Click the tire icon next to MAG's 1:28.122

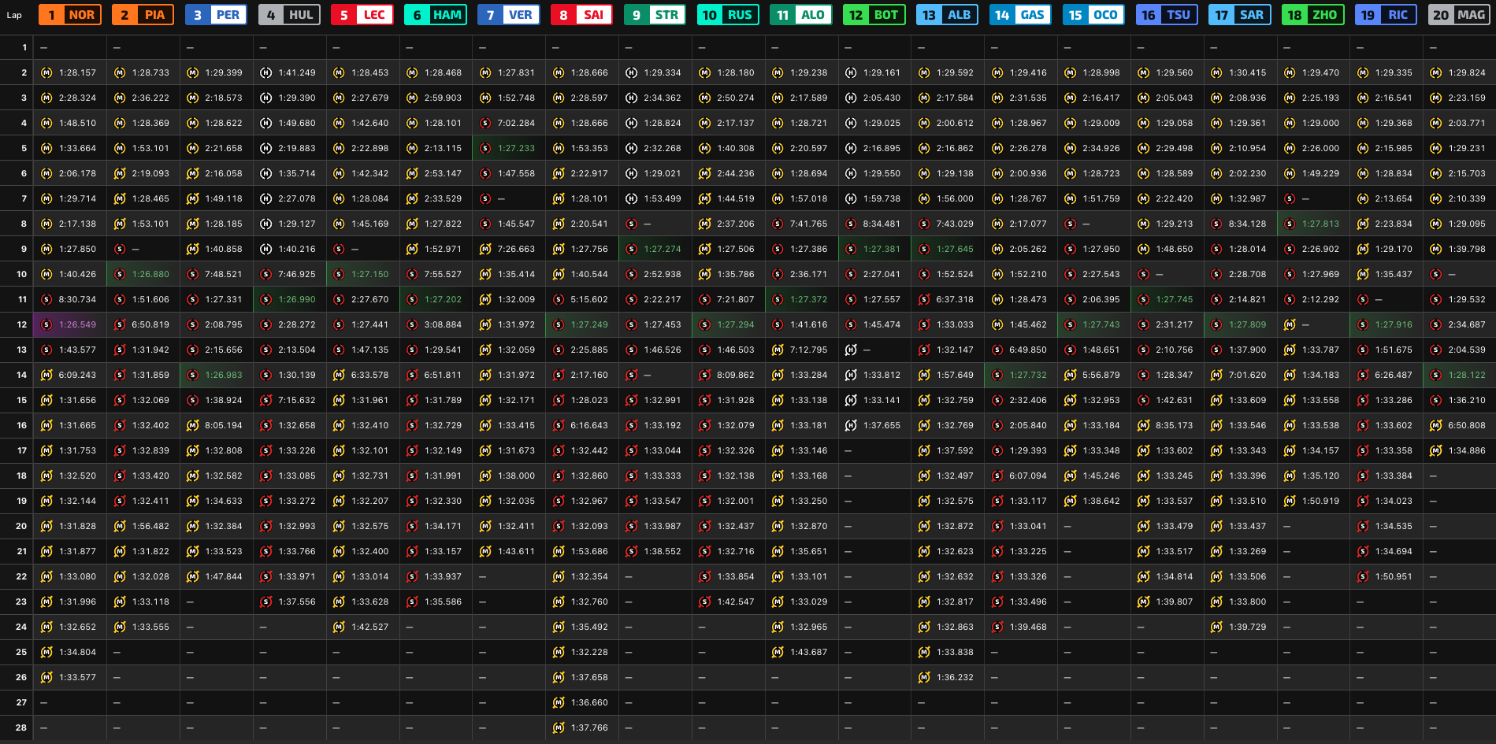tap(1436, 375)
